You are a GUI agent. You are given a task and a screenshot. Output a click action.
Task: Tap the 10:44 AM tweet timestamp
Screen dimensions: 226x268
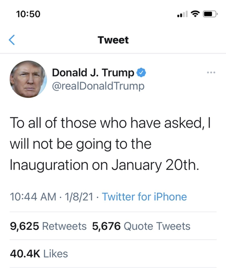[33, 197]
